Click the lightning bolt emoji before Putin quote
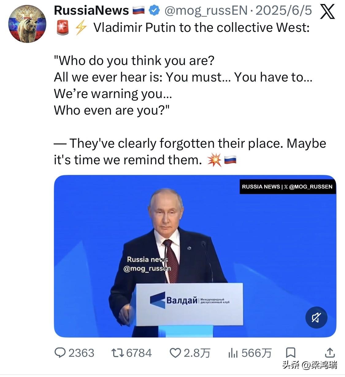The image size is (345, 377). click(81, 27)
